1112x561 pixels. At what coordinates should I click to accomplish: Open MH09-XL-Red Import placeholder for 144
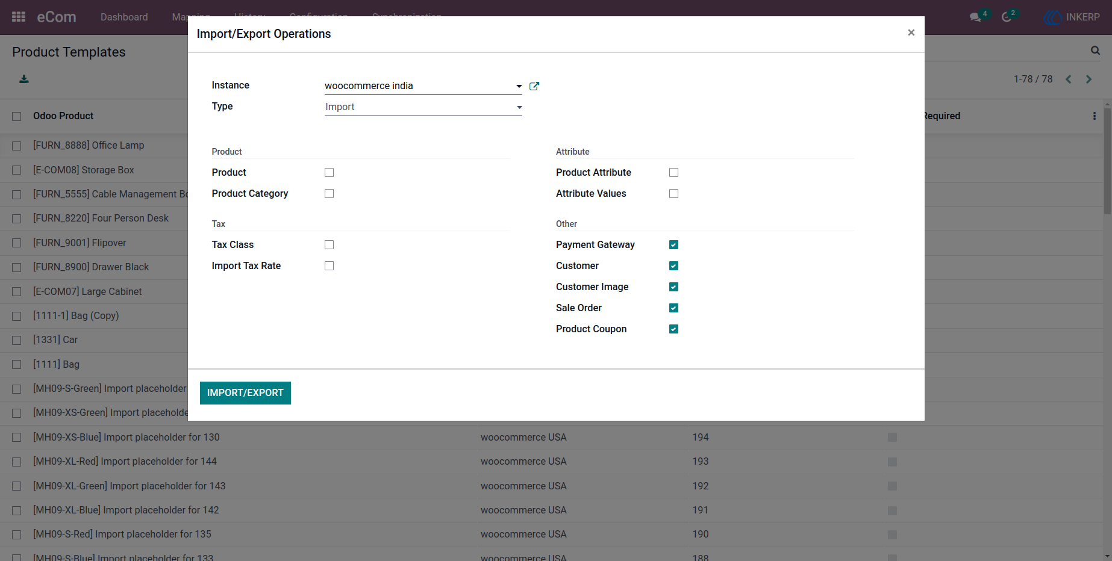pyautogui.click(x=125, y=461)
